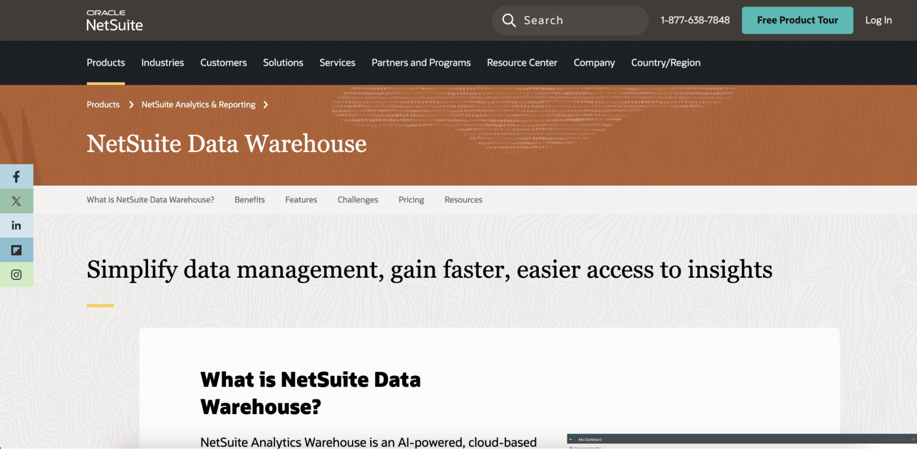Click the search magnifier icon
Viewport: 917px width, 449px height.
point(509,20)
